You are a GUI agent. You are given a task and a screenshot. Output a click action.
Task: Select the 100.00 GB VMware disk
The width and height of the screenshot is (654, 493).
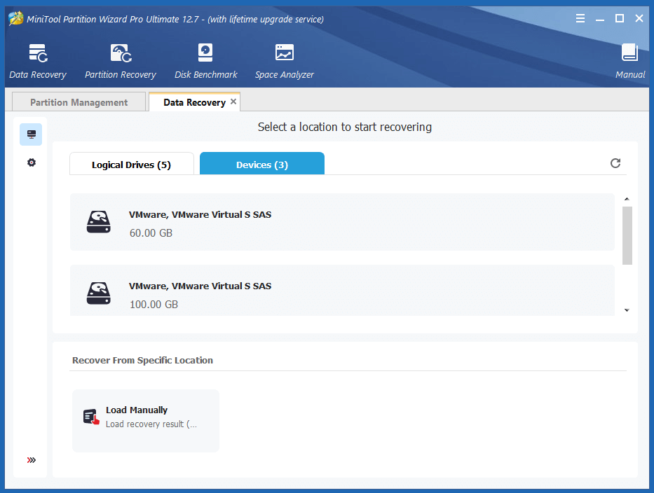click(342, 291)
